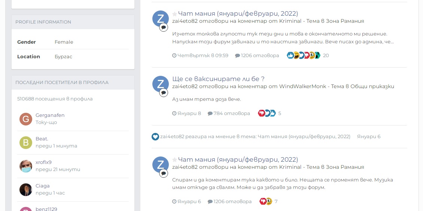The image size is (423, 211).
Task: Click the speech bubble icon next to 784 отговора
Action: pos(210,114)
